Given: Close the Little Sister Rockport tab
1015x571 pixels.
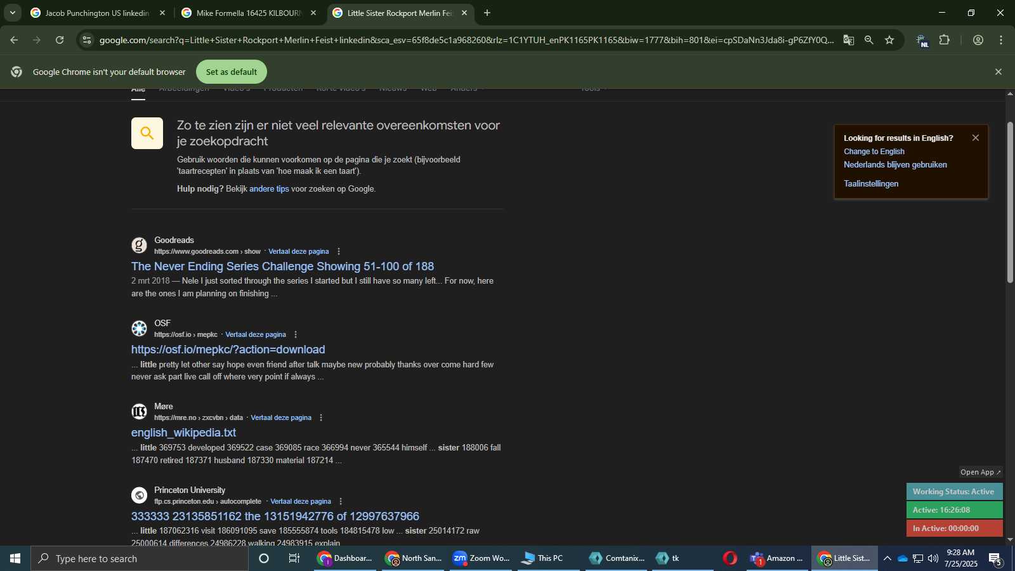Looking at the screenshot, I should [x=464, y=13].
